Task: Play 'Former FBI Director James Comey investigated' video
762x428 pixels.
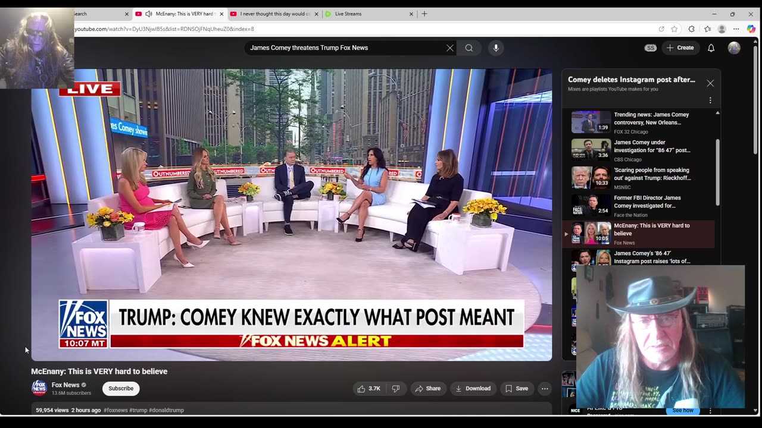Action: pos(643,205)
